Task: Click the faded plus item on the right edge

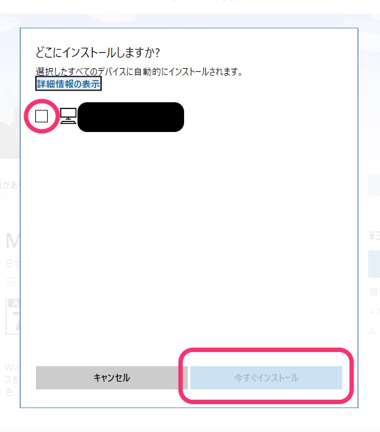Action: click(374, 312)
